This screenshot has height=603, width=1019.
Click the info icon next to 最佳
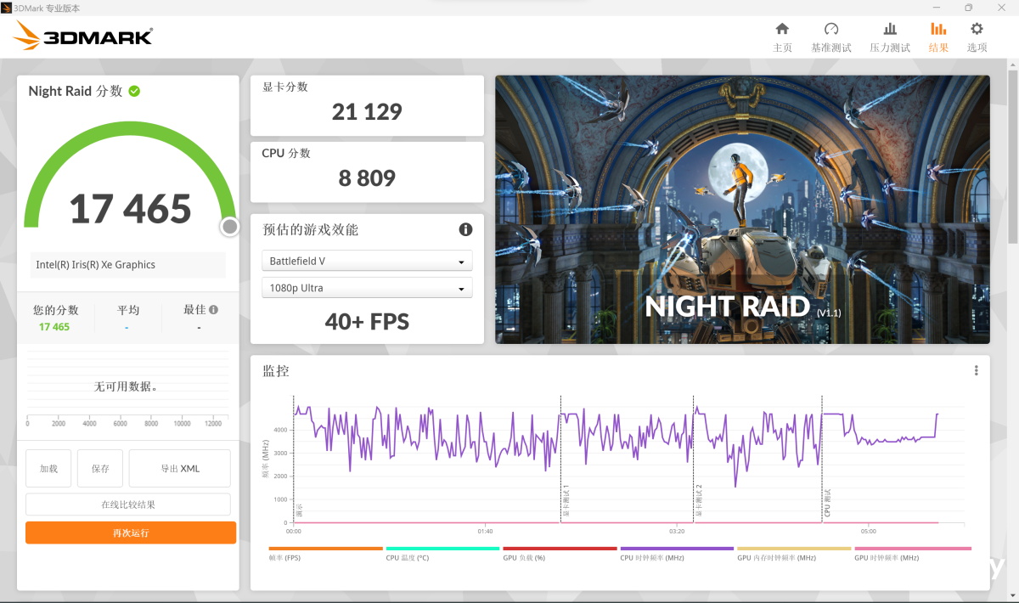(x=213, y=310)
